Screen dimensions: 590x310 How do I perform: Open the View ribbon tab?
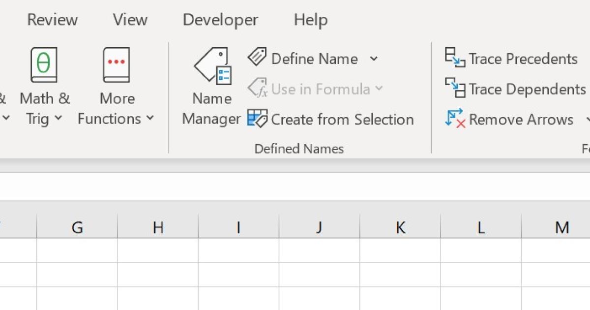[x=130, y=20]
